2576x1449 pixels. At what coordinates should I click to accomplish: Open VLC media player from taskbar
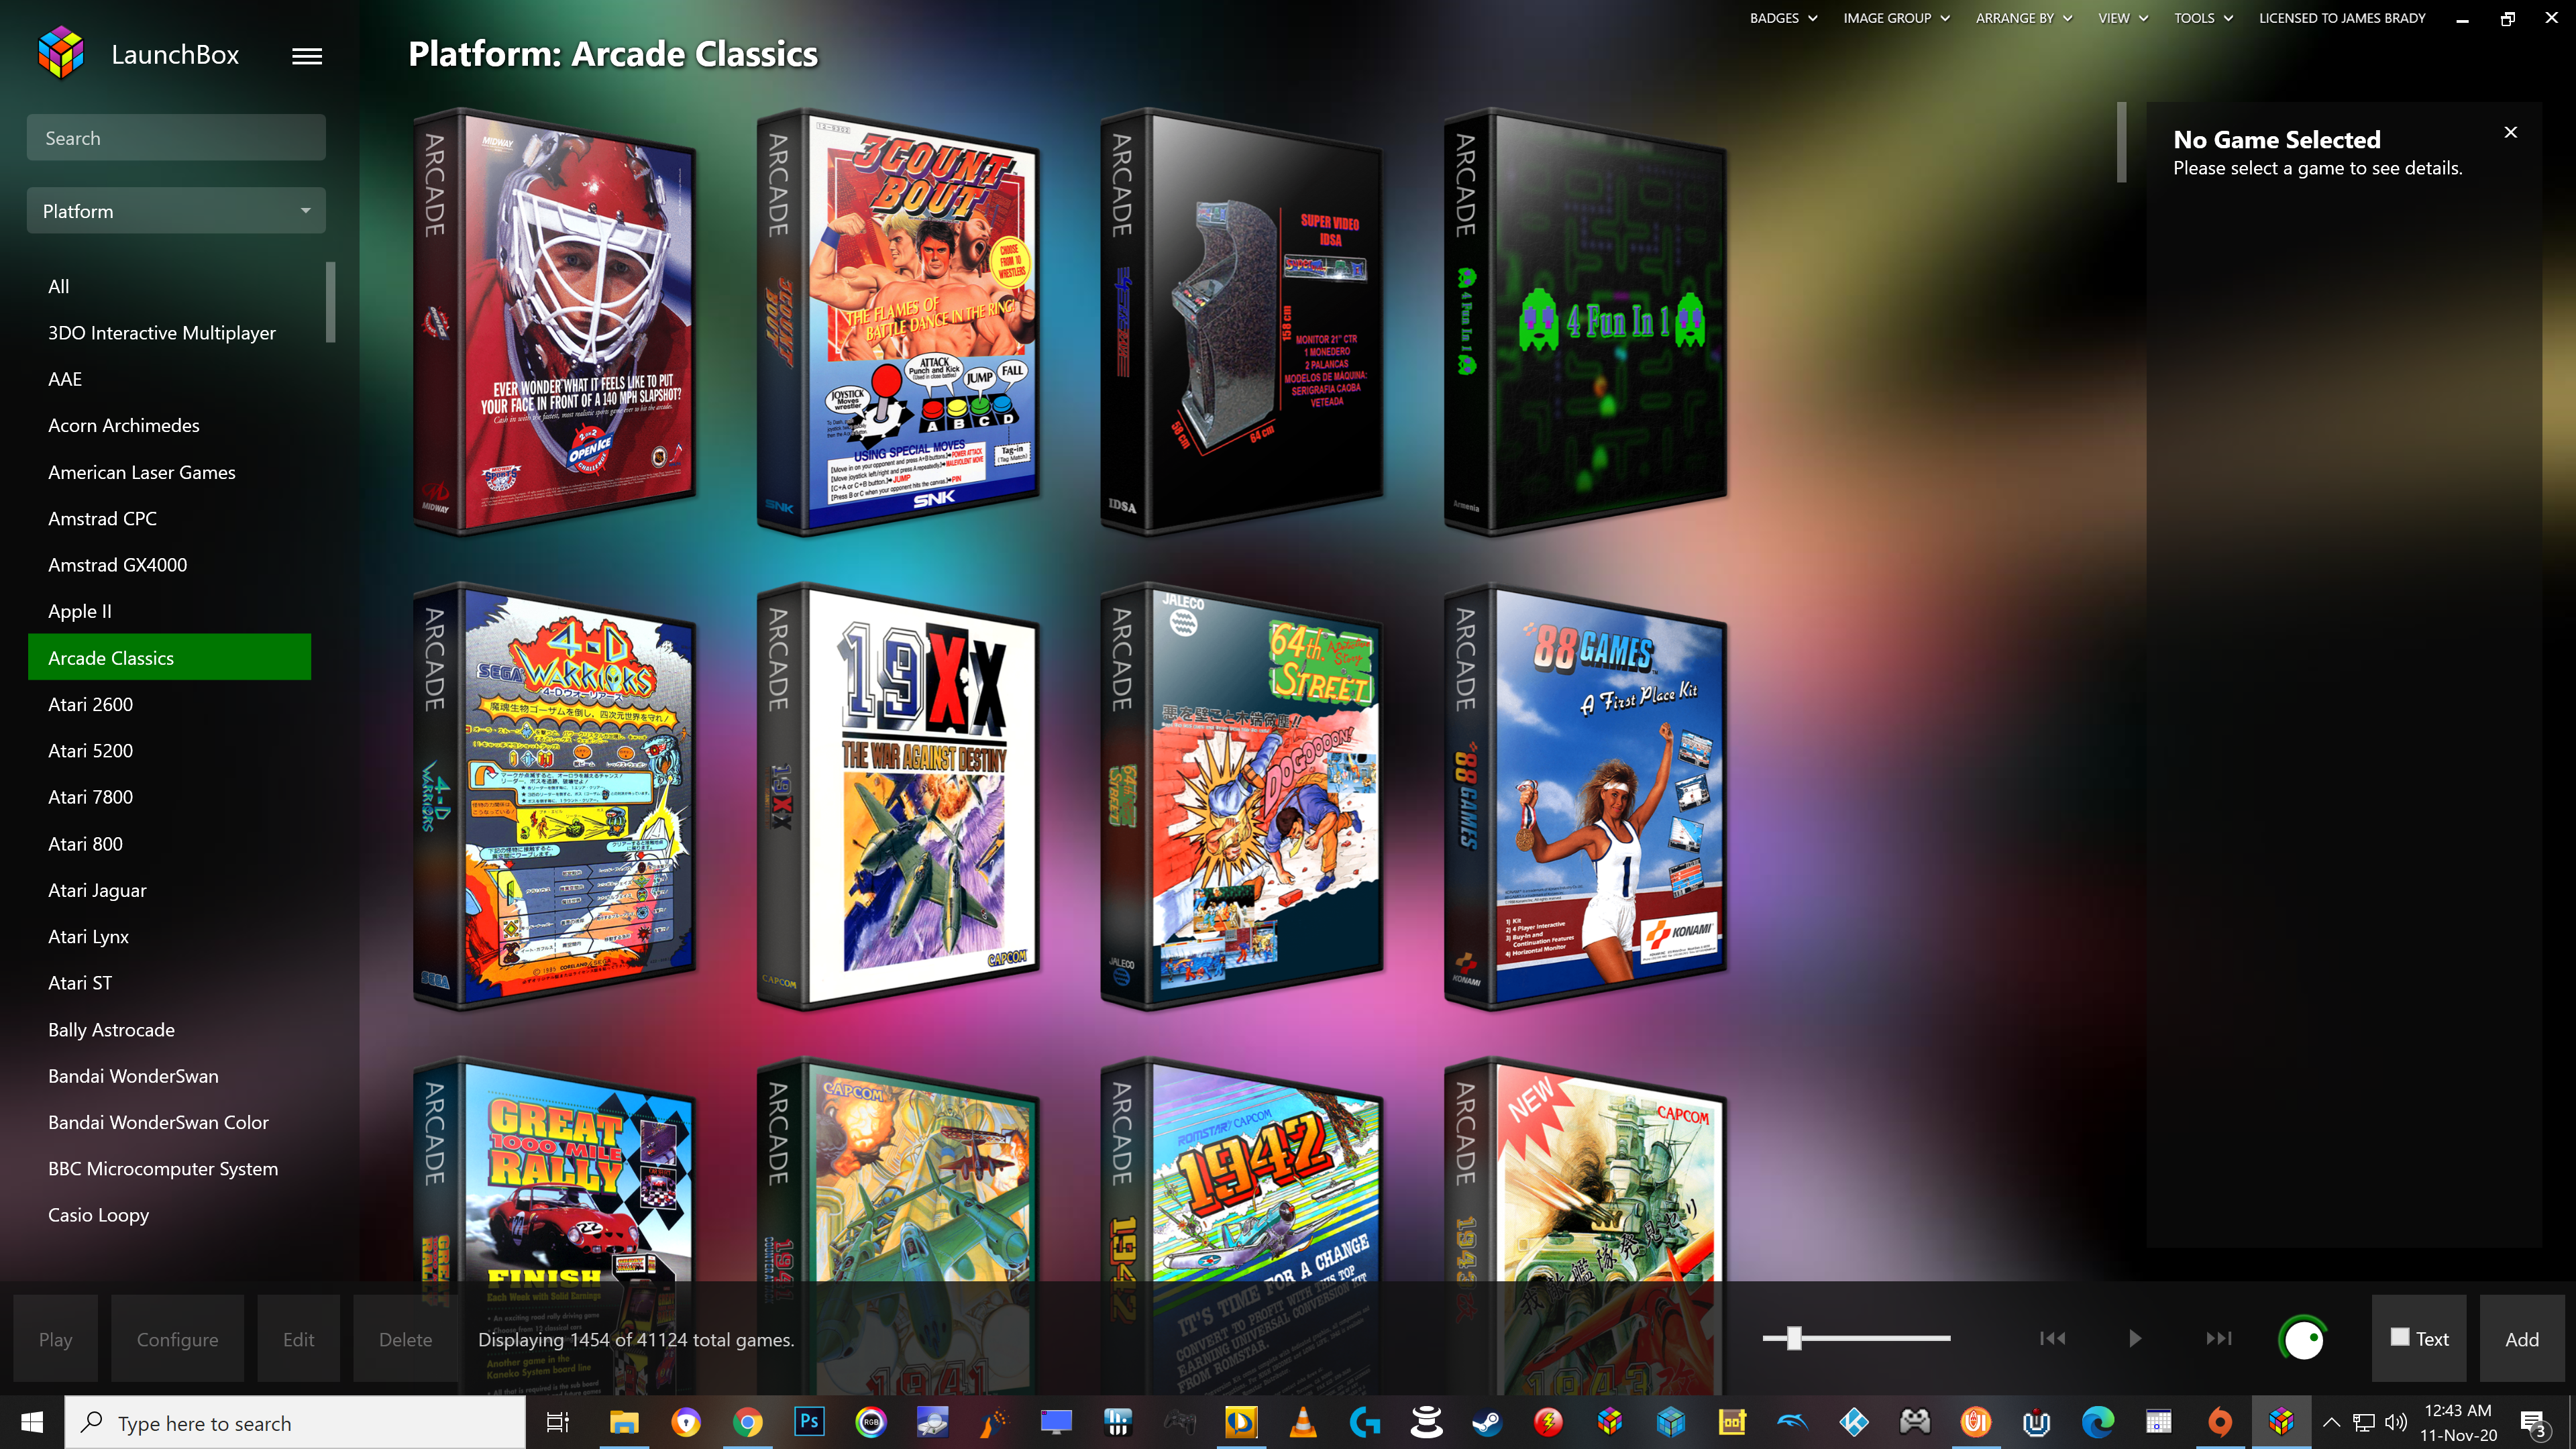tap(1303, 1421)
